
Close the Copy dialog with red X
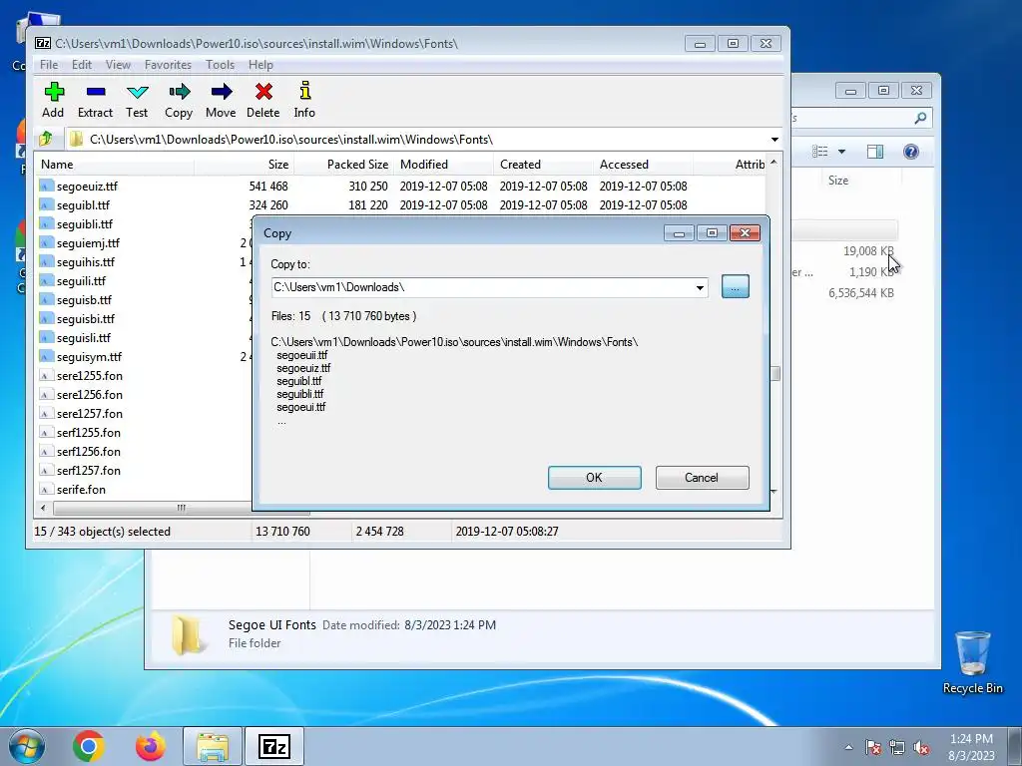point(745,232)
